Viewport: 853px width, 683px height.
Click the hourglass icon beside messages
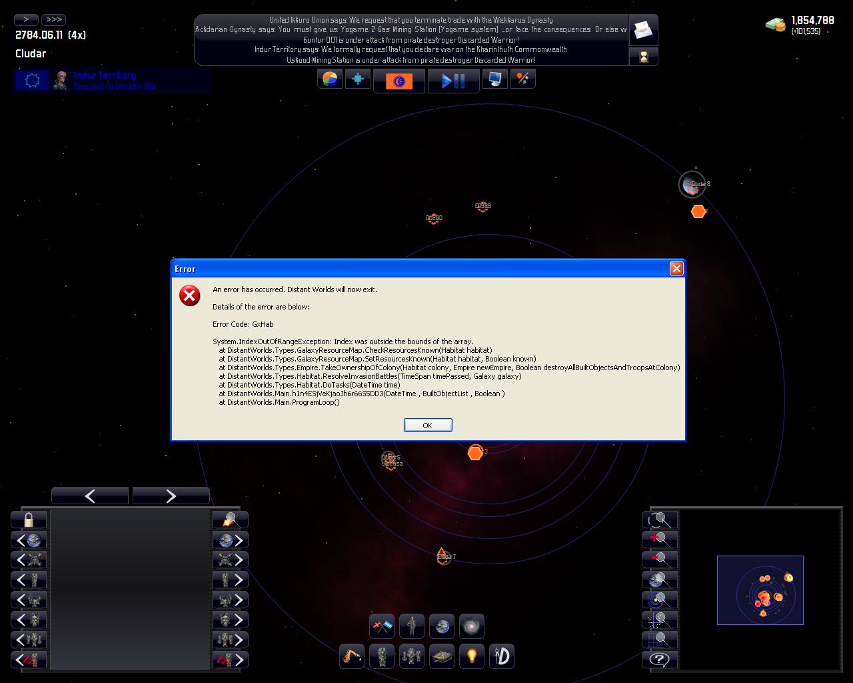[643, 57]
